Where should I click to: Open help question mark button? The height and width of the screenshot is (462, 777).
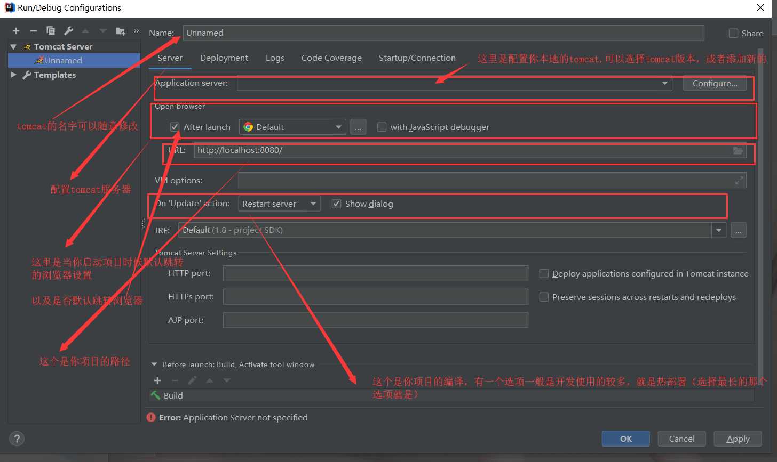(17, 439)
